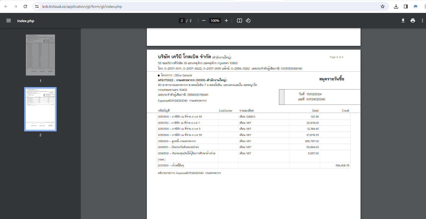Click account row 2040502
This screenshot has height=219, width=426.
[254, 156]
